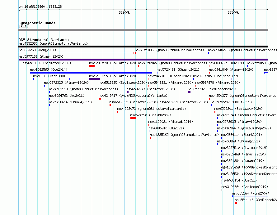Open nsv6509201 (Sedlazeck2020) label
This screenshot has height=215, width=277.
(238, 109)
